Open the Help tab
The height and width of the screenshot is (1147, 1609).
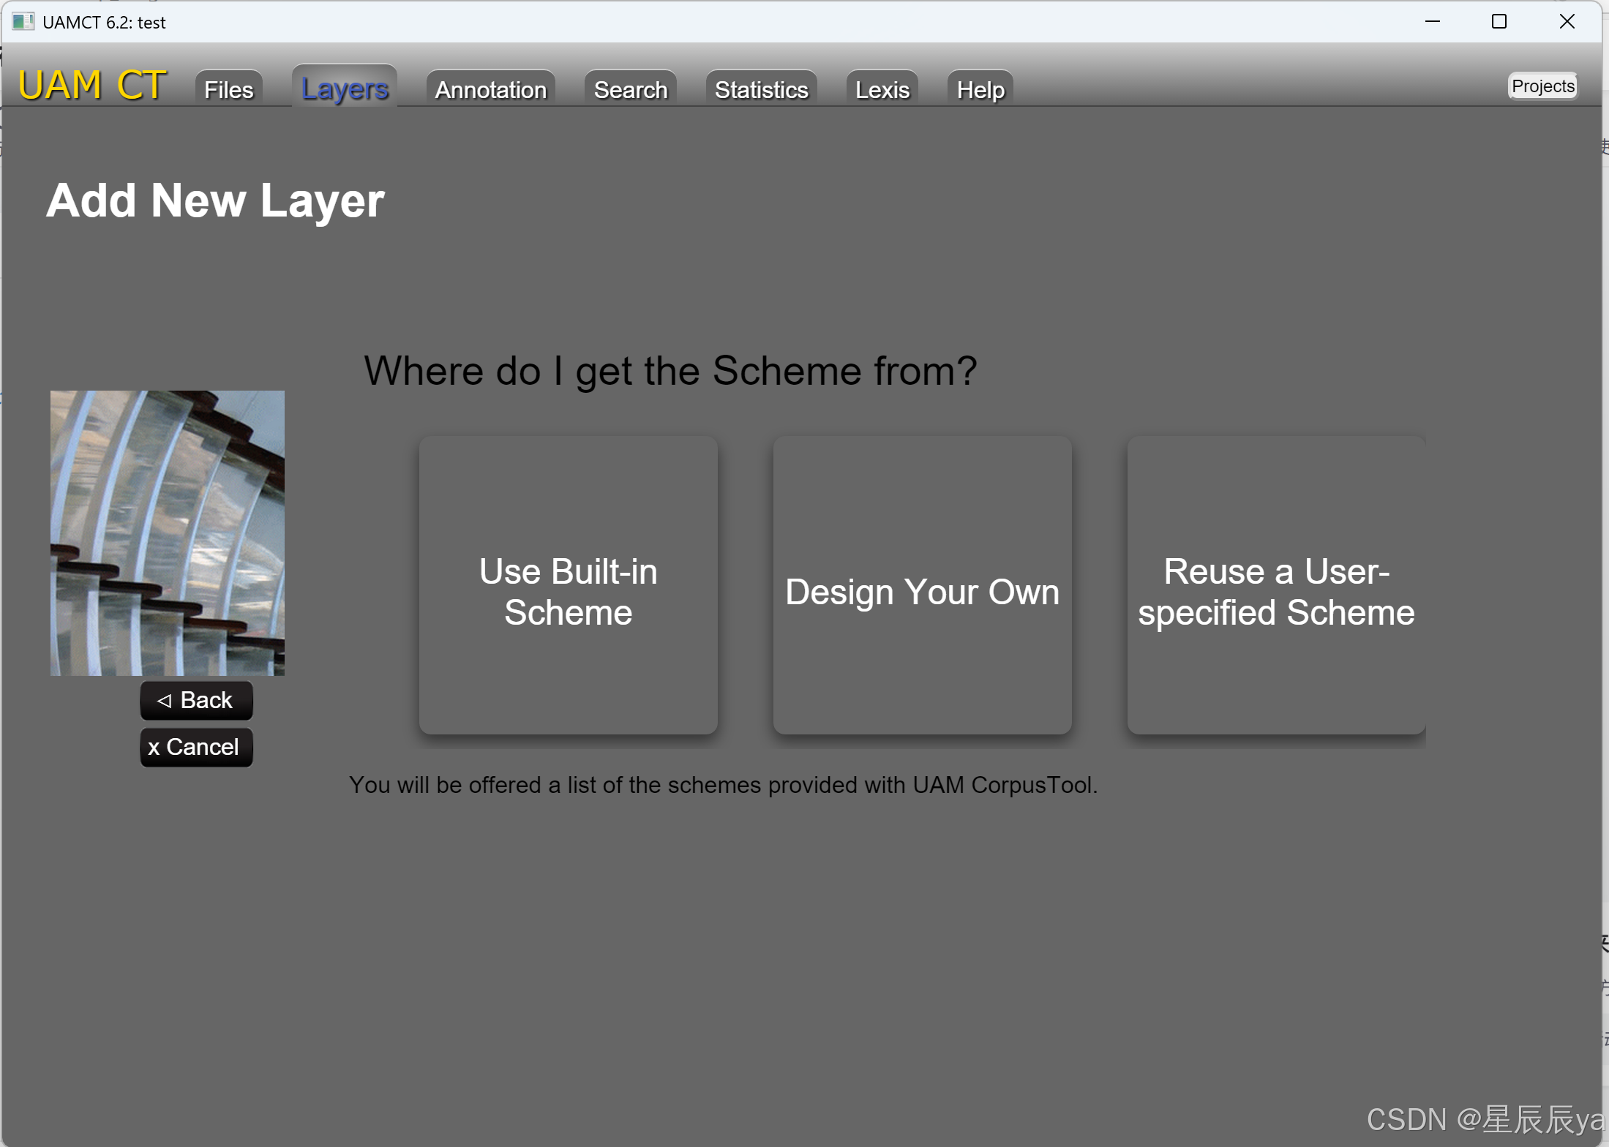(980, 89)
